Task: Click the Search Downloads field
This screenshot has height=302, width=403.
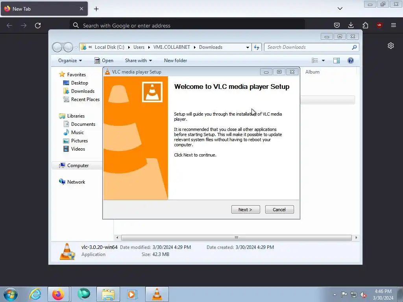Action: (309, 47)
